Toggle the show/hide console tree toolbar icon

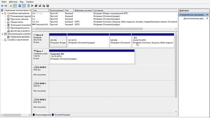(15, 6)
